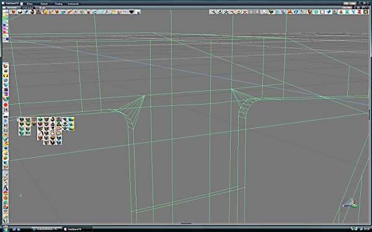Click the highlighted green-black cube tool in the top-right toolbar

tap(272, 12)
